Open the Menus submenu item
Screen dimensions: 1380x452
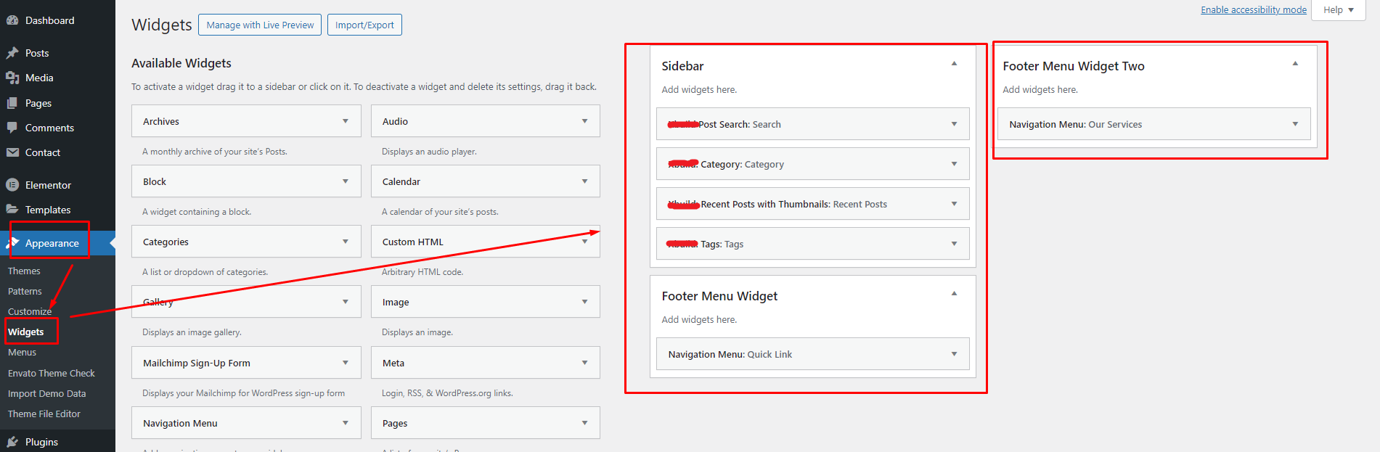[x=23, y=352]
